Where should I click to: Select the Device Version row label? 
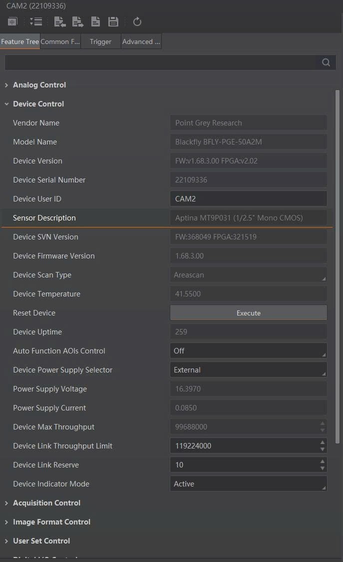pyautogui.click(x=37, y=161)
